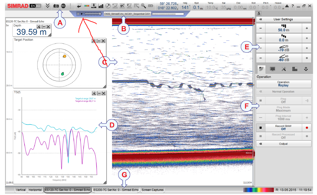Increase the Ping Interval 1000 ms

pyautogui.click(x=307, y=118)
